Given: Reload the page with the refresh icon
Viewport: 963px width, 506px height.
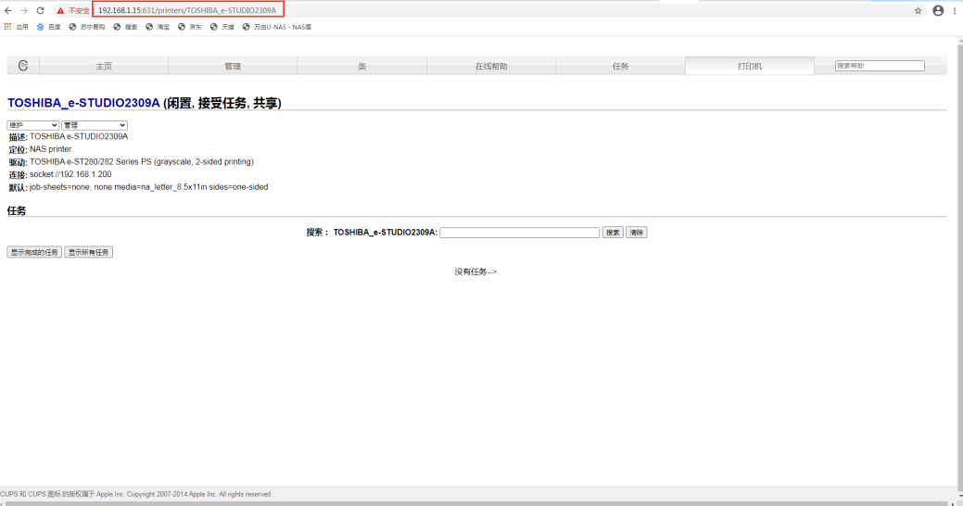Looking at the screenshot, I should (x=40, y=10).
